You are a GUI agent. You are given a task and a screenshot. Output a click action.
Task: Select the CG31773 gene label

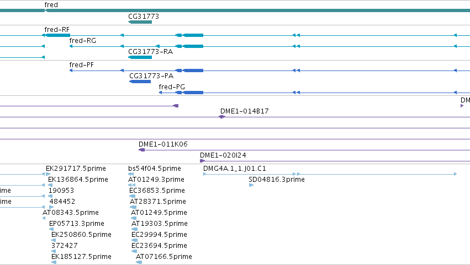[144, 17]
